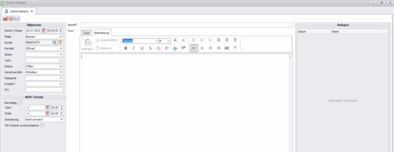Expand the Status dropdown showing Offen
Screen dimensions: 394x152
[x=61, y=66]
